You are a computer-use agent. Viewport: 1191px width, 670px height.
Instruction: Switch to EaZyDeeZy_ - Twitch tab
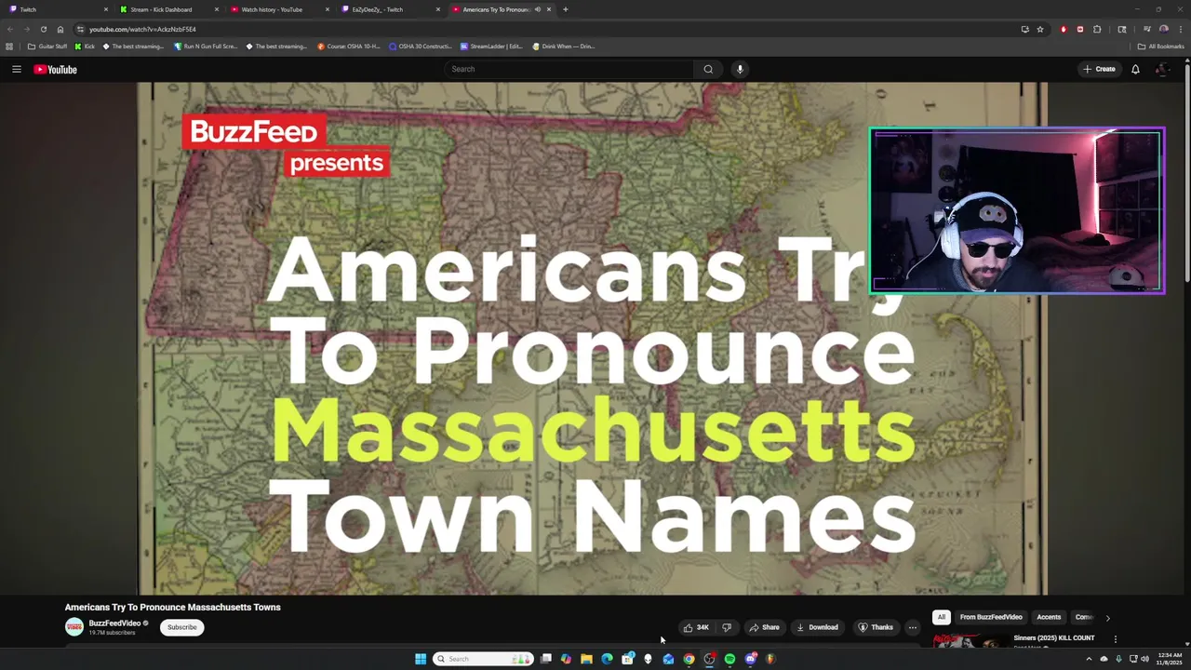coord(390,9)
